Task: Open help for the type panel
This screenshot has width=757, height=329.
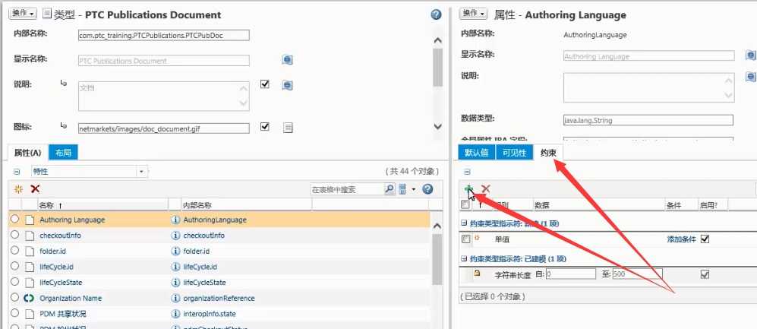Action: click(x=437, y=14)
